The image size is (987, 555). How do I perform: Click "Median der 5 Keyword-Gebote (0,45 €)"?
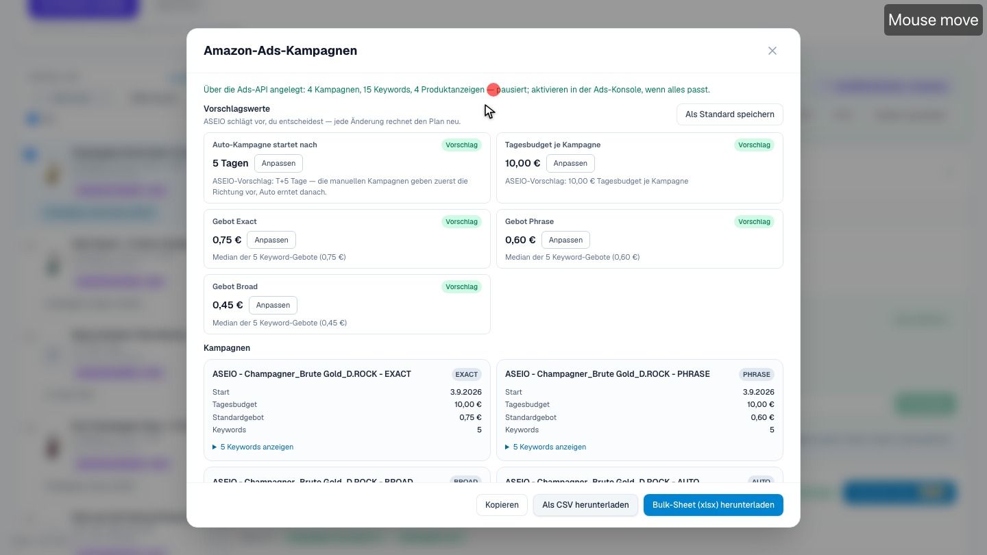click(x=280, y=323)
